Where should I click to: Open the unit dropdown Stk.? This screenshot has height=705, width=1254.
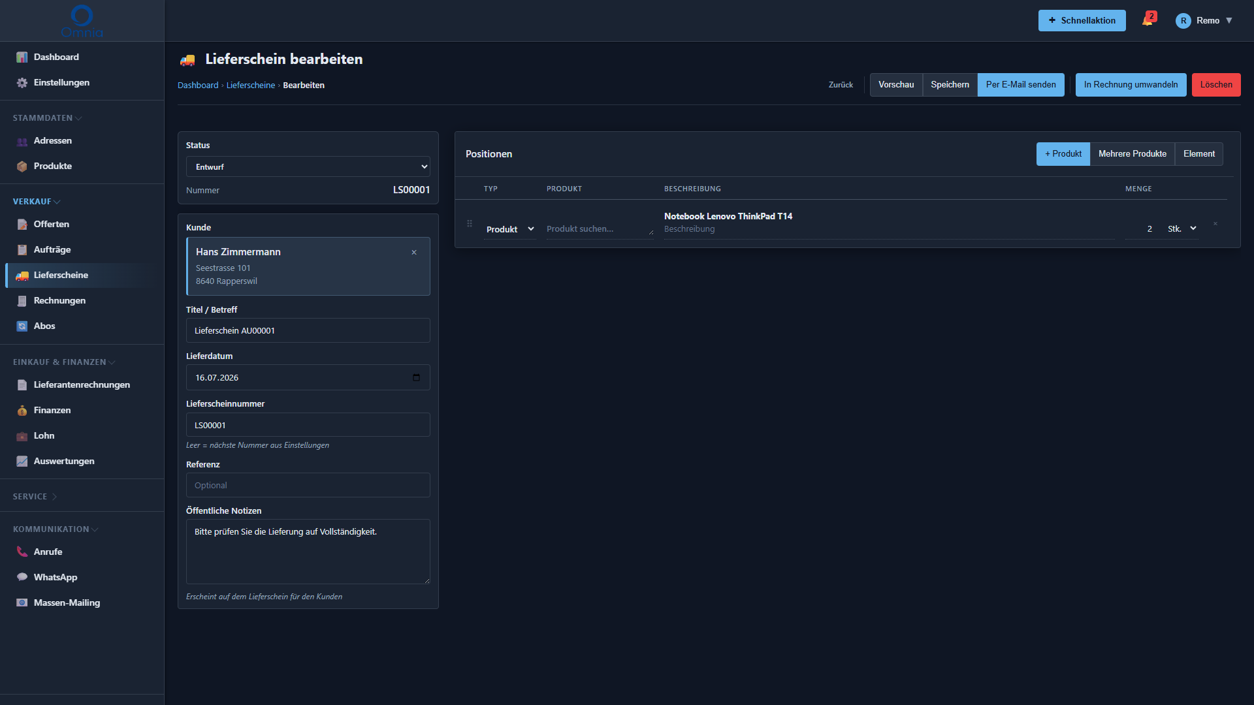[x=1182, y=228]
